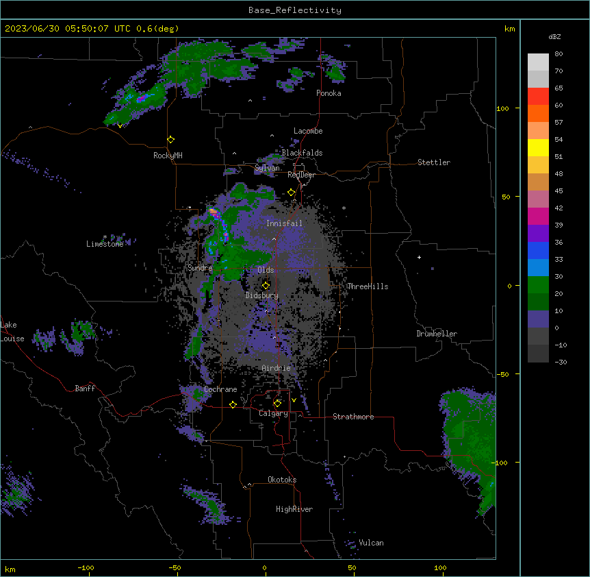Screen dimensions: 590x577
Task: Click the HighRiver town label
Action: point(294,509)
